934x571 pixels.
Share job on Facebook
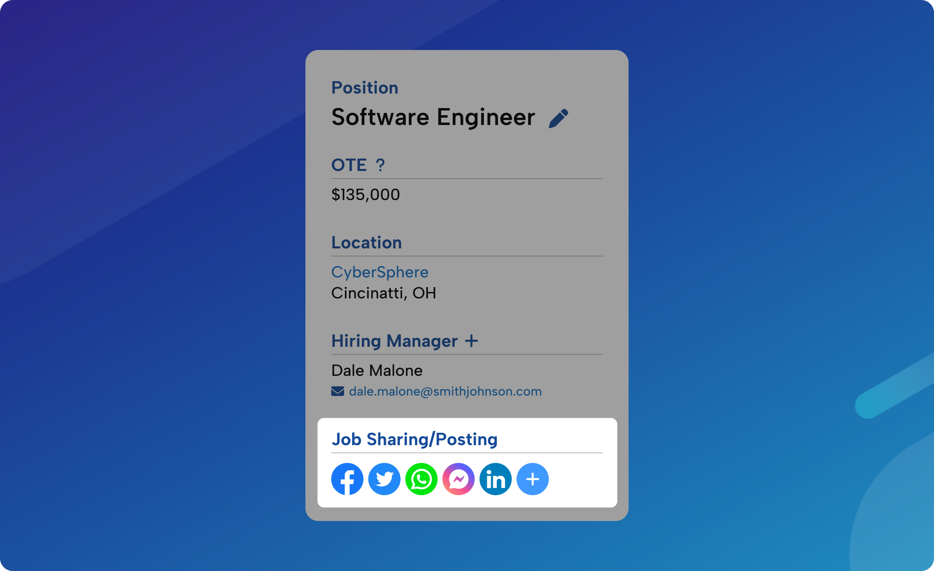(347, 479)
